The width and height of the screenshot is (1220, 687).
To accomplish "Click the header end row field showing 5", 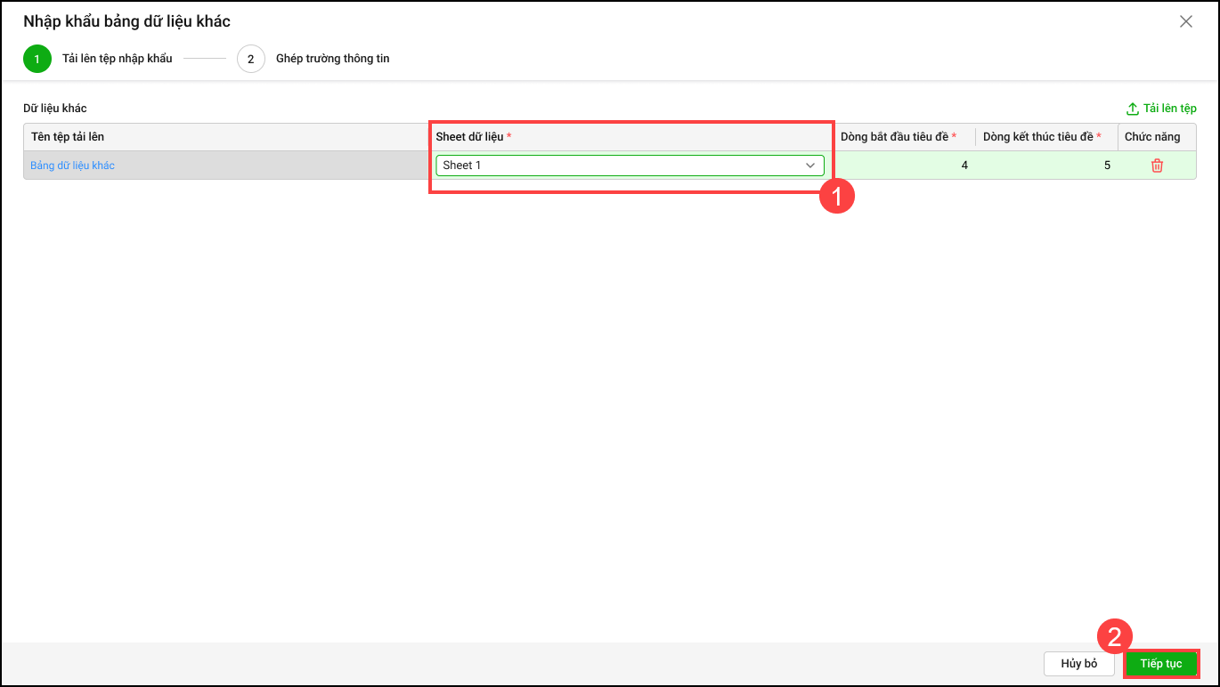I will (x=1046, y=166).
